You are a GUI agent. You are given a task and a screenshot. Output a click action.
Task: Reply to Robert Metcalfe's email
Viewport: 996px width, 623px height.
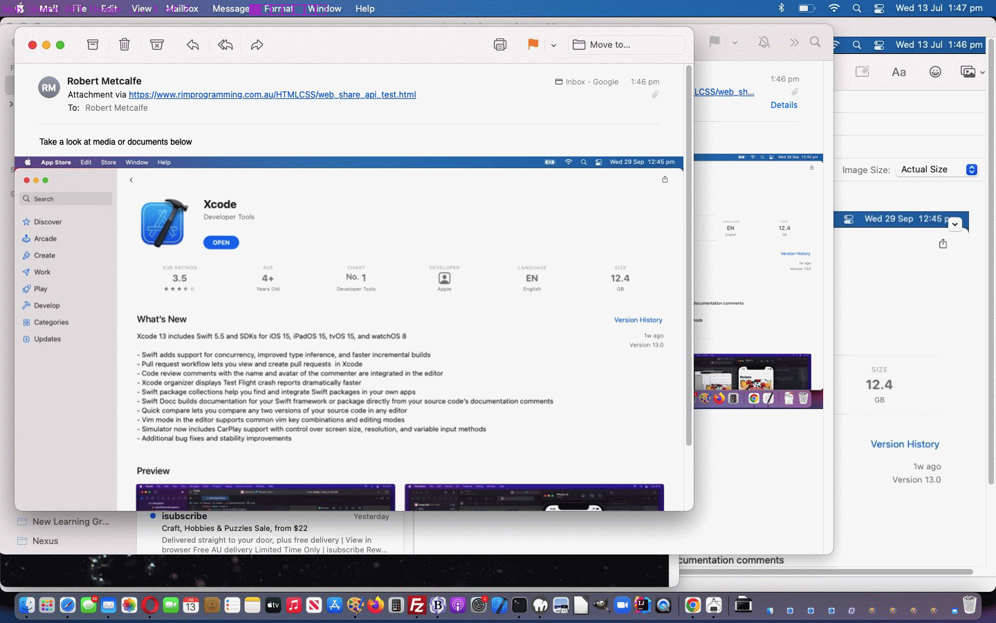[x=193, y=44]
